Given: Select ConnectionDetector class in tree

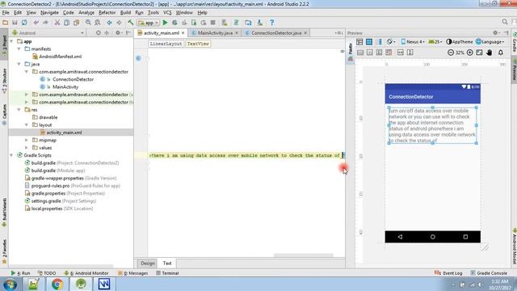Looking at the screenshot, I should pyautogui.click(x=73, y=79).
